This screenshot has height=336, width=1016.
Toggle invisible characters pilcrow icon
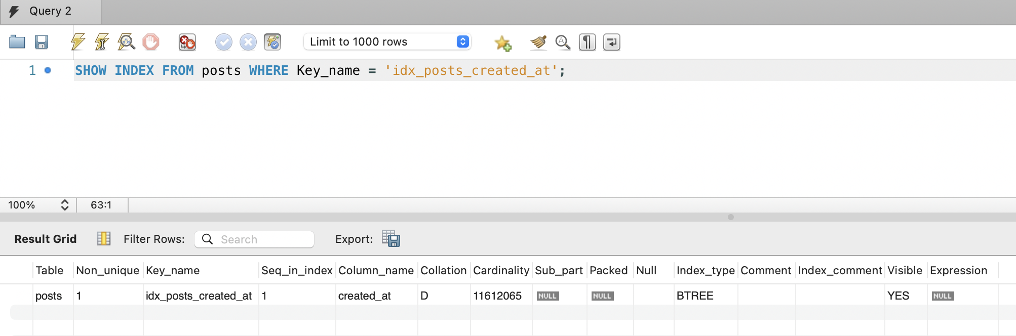point(588,42)
